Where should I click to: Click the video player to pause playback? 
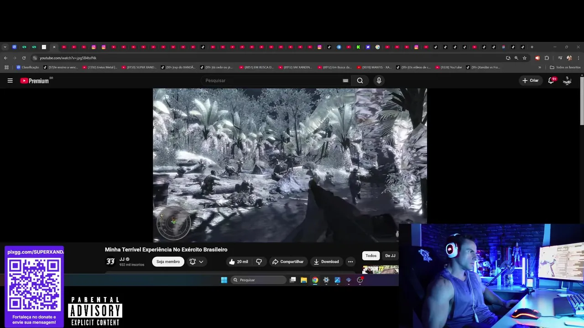coord(290,165)
